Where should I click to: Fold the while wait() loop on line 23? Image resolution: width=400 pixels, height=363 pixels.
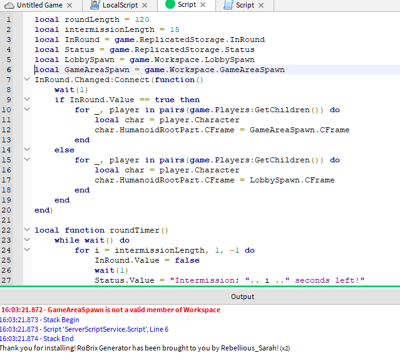coord(26,240)
